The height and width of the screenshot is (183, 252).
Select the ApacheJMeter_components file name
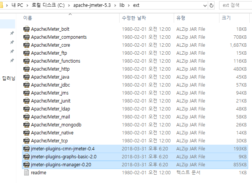tap(59, 37)
